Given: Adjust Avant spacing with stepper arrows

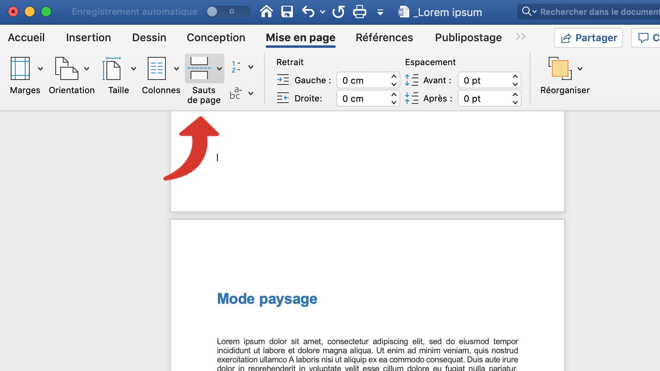Looking at the screenshot, I should click(515, 80).
